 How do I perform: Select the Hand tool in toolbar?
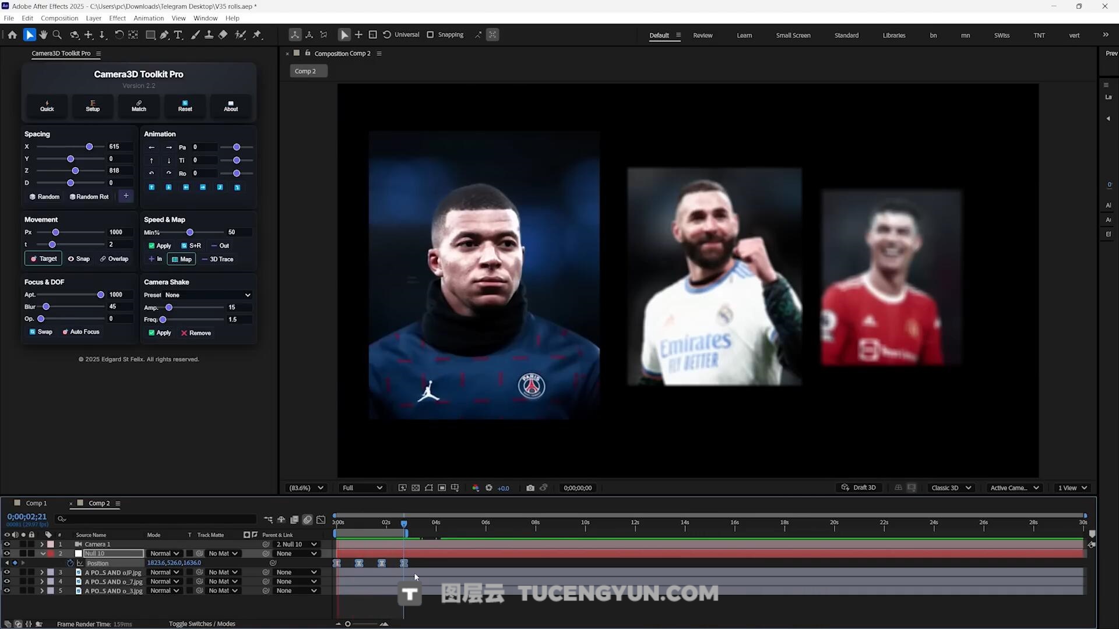pyautogui.click(x=43, y=35)
